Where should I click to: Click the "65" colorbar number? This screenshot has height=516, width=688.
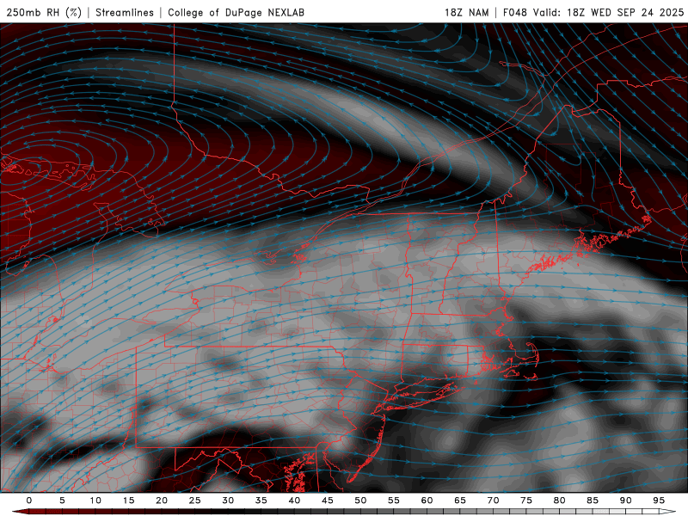tap(460, 501)
